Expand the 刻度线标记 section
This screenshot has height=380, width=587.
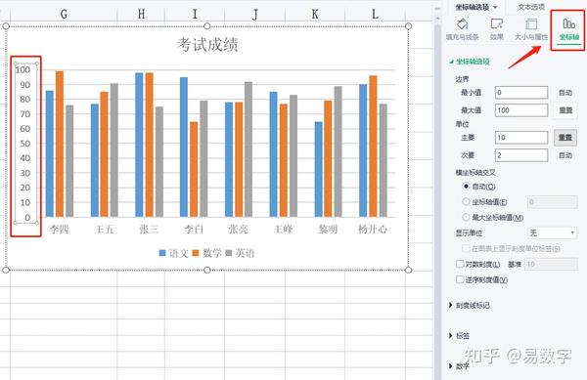(x=469, y=306)
